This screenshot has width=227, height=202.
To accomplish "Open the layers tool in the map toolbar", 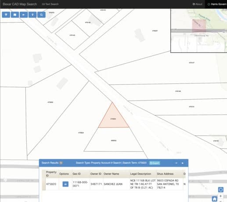I will [x=6, y=15].
